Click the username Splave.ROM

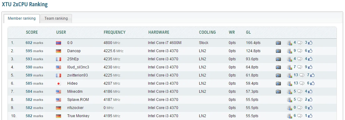click(x=78, y=100)
